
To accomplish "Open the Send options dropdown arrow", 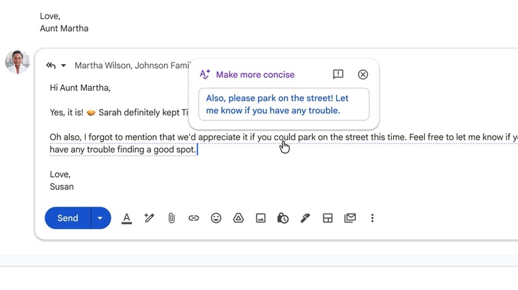I will [x=100, y=218].
